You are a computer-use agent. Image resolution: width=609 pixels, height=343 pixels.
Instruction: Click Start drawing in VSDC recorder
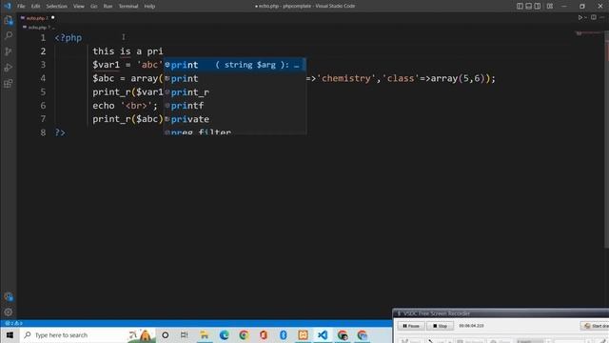[x=595, y=326]
